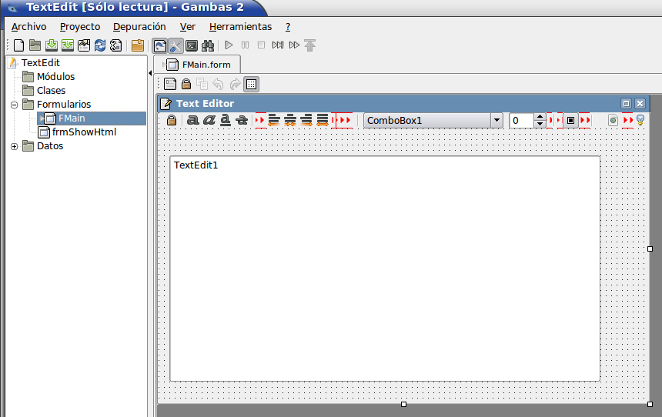
Task: Click the align left button
Action: point(274,120)
